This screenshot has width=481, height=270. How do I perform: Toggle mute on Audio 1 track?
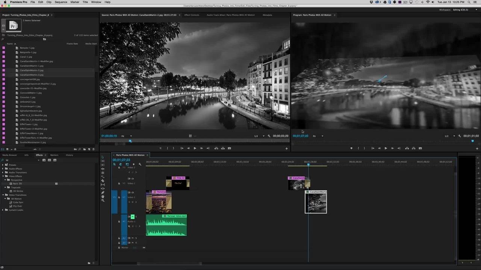(x=132, y=217)
